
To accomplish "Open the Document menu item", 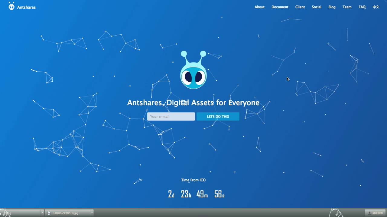I will pos(280,7).
